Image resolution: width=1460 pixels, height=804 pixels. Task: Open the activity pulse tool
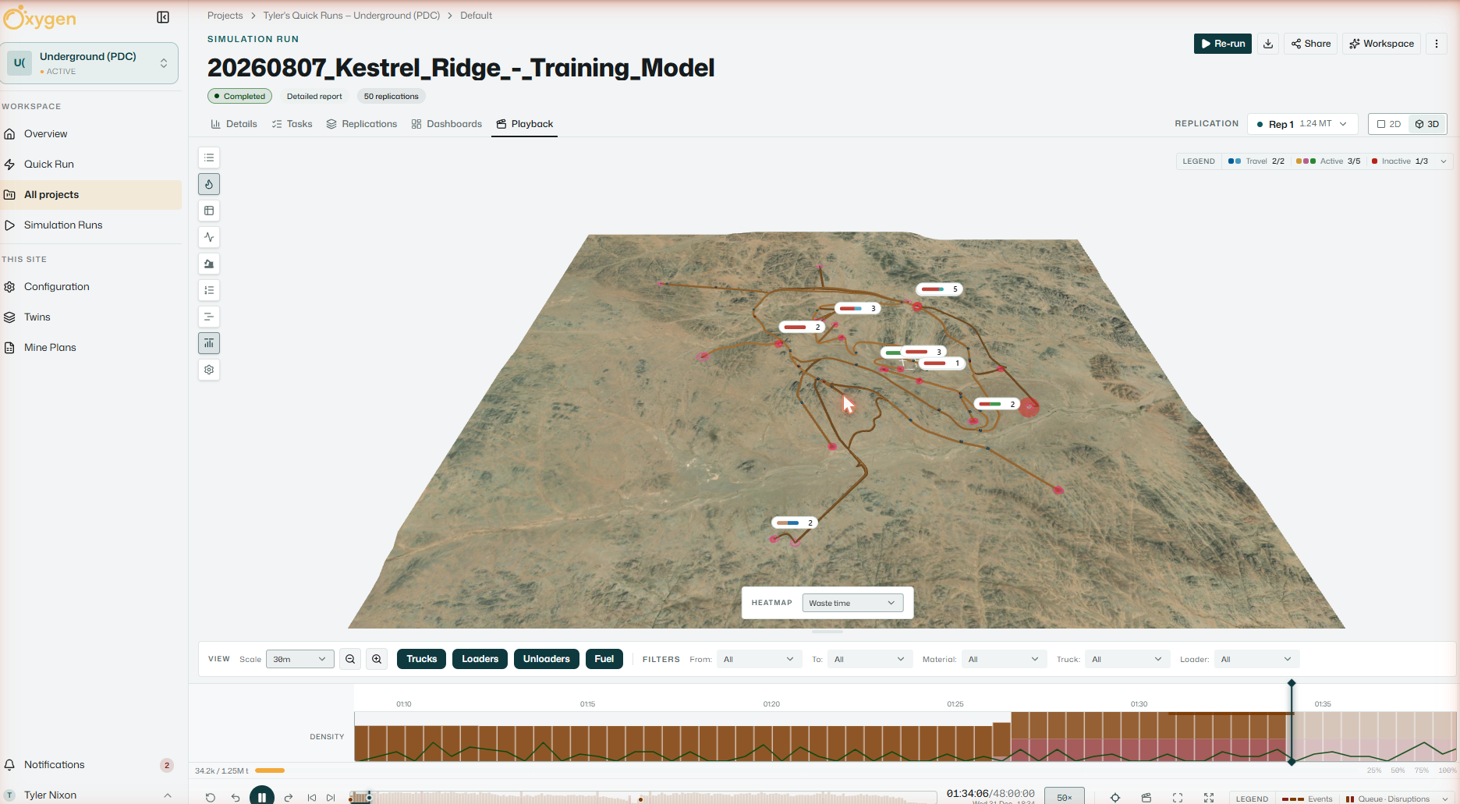tap(209, 237)
